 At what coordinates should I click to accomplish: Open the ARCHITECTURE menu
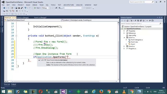click(x=69, y=5)
